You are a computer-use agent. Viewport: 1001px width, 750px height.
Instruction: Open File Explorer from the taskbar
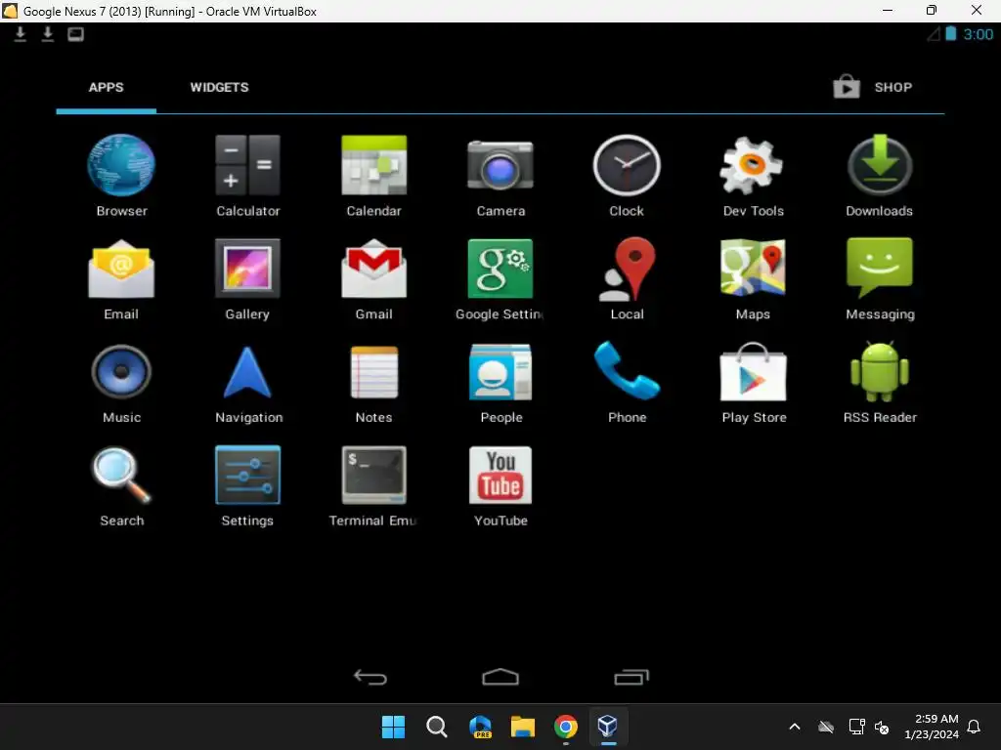[523, 727]
